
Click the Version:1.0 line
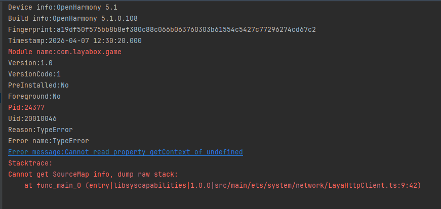[30, 63]
